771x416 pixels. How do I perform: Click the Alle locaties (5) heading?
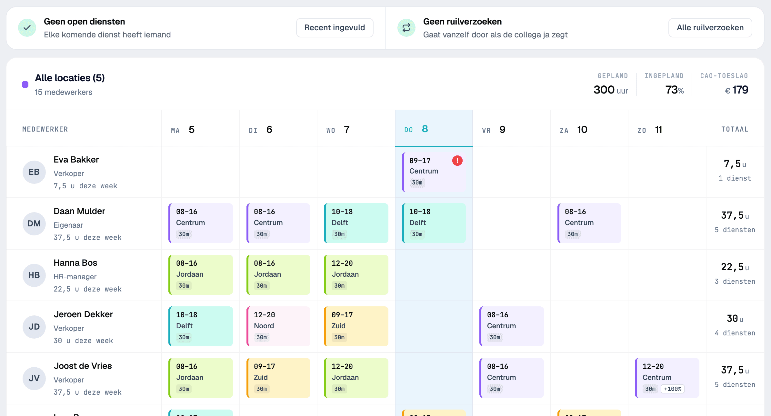pyautogui.click(x=70, y=78)
